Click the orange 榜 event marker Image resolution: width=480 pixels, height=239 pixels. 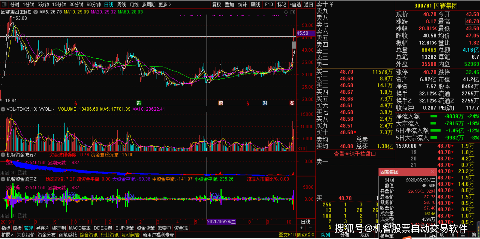220,103
